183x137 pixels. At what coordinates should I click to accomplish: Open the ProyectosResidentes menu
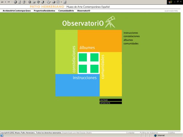[44, 11]
